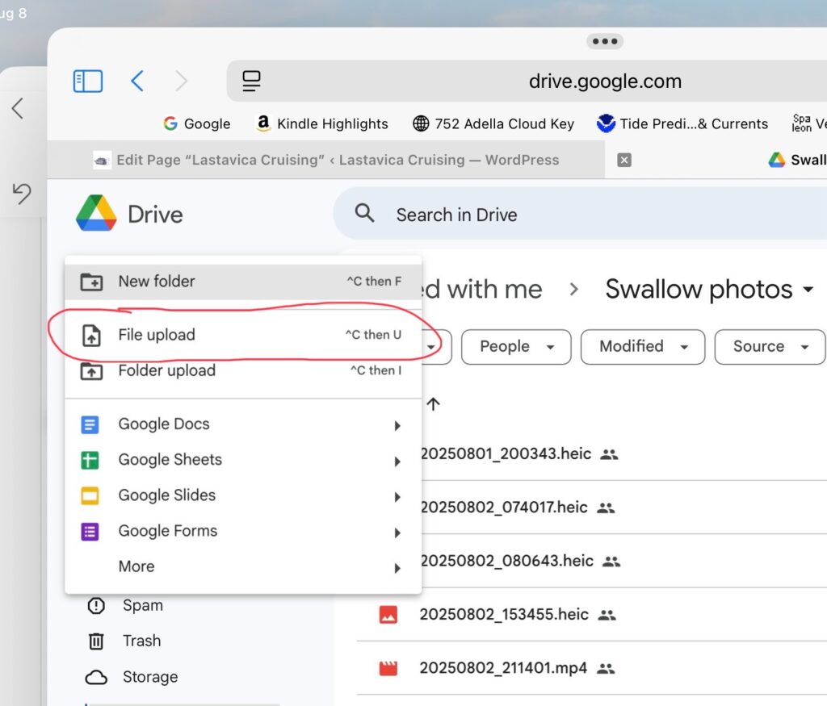The height and width of the screenshot is (706, 827).
Task: Select file 20250802_153455.heic
Action: click(x=504, y=614)
